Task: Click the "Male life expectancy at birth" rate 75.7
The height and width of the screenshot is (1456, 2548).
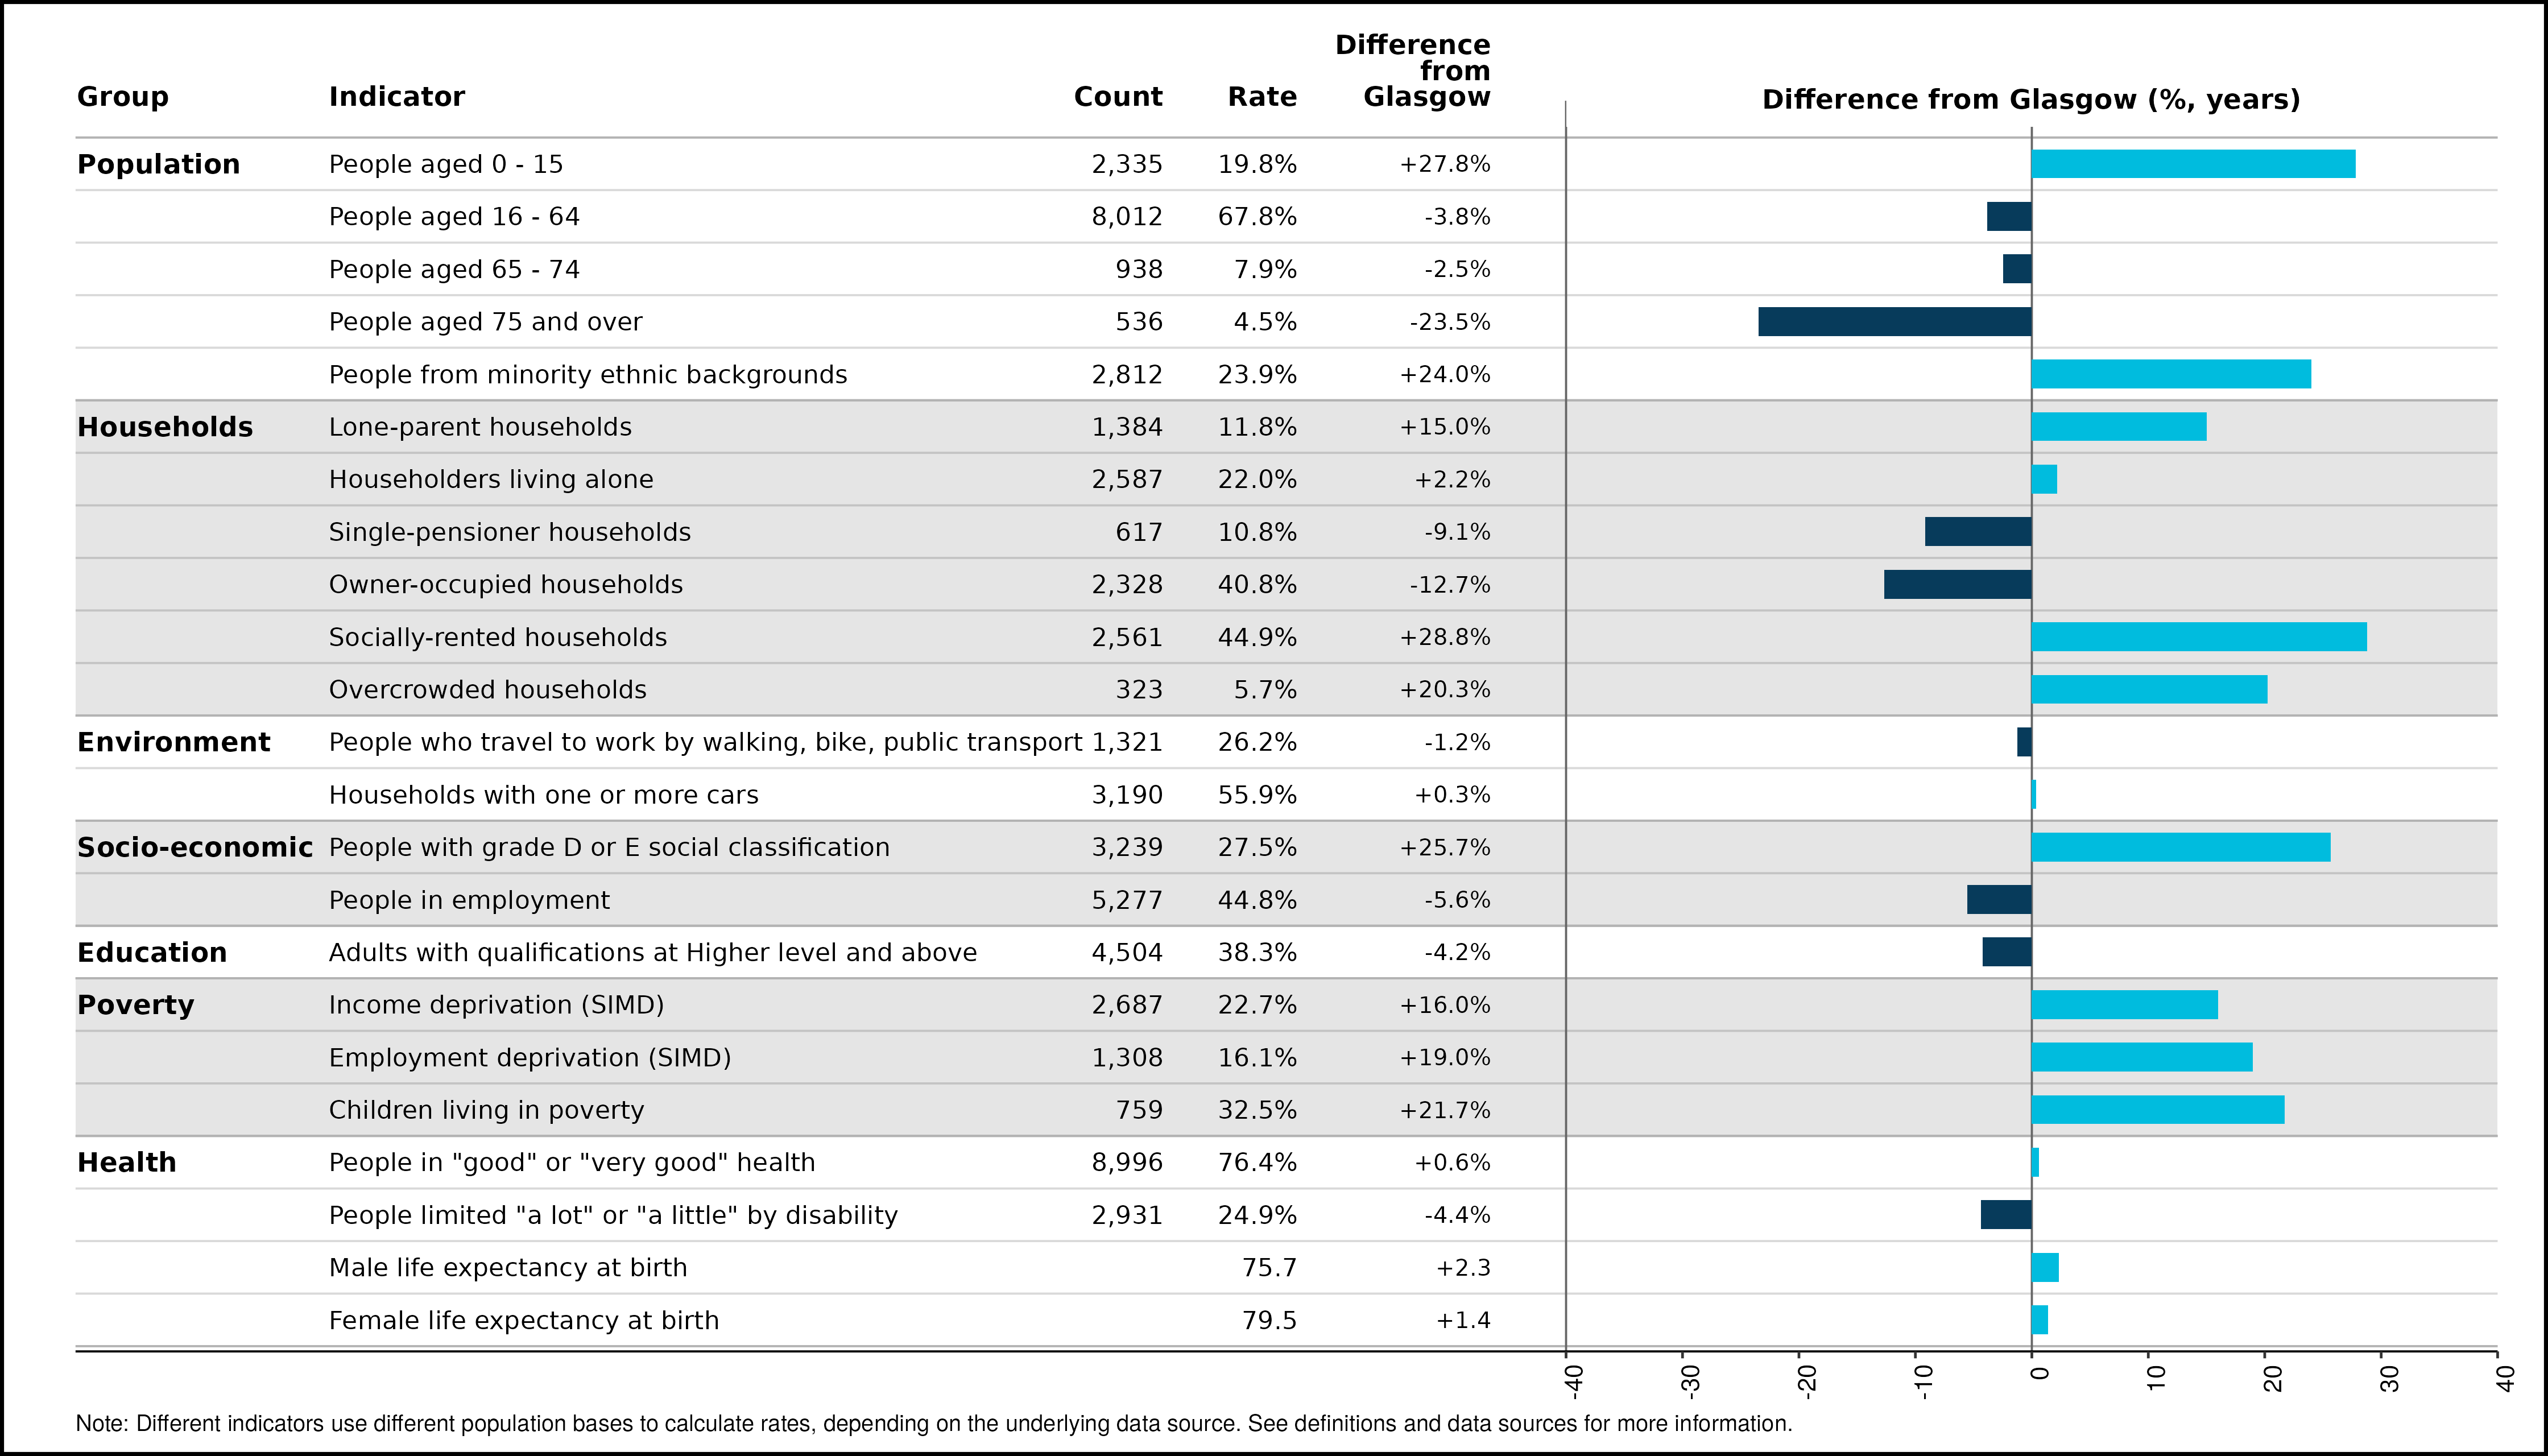Action: (x=1268, y=1268)
